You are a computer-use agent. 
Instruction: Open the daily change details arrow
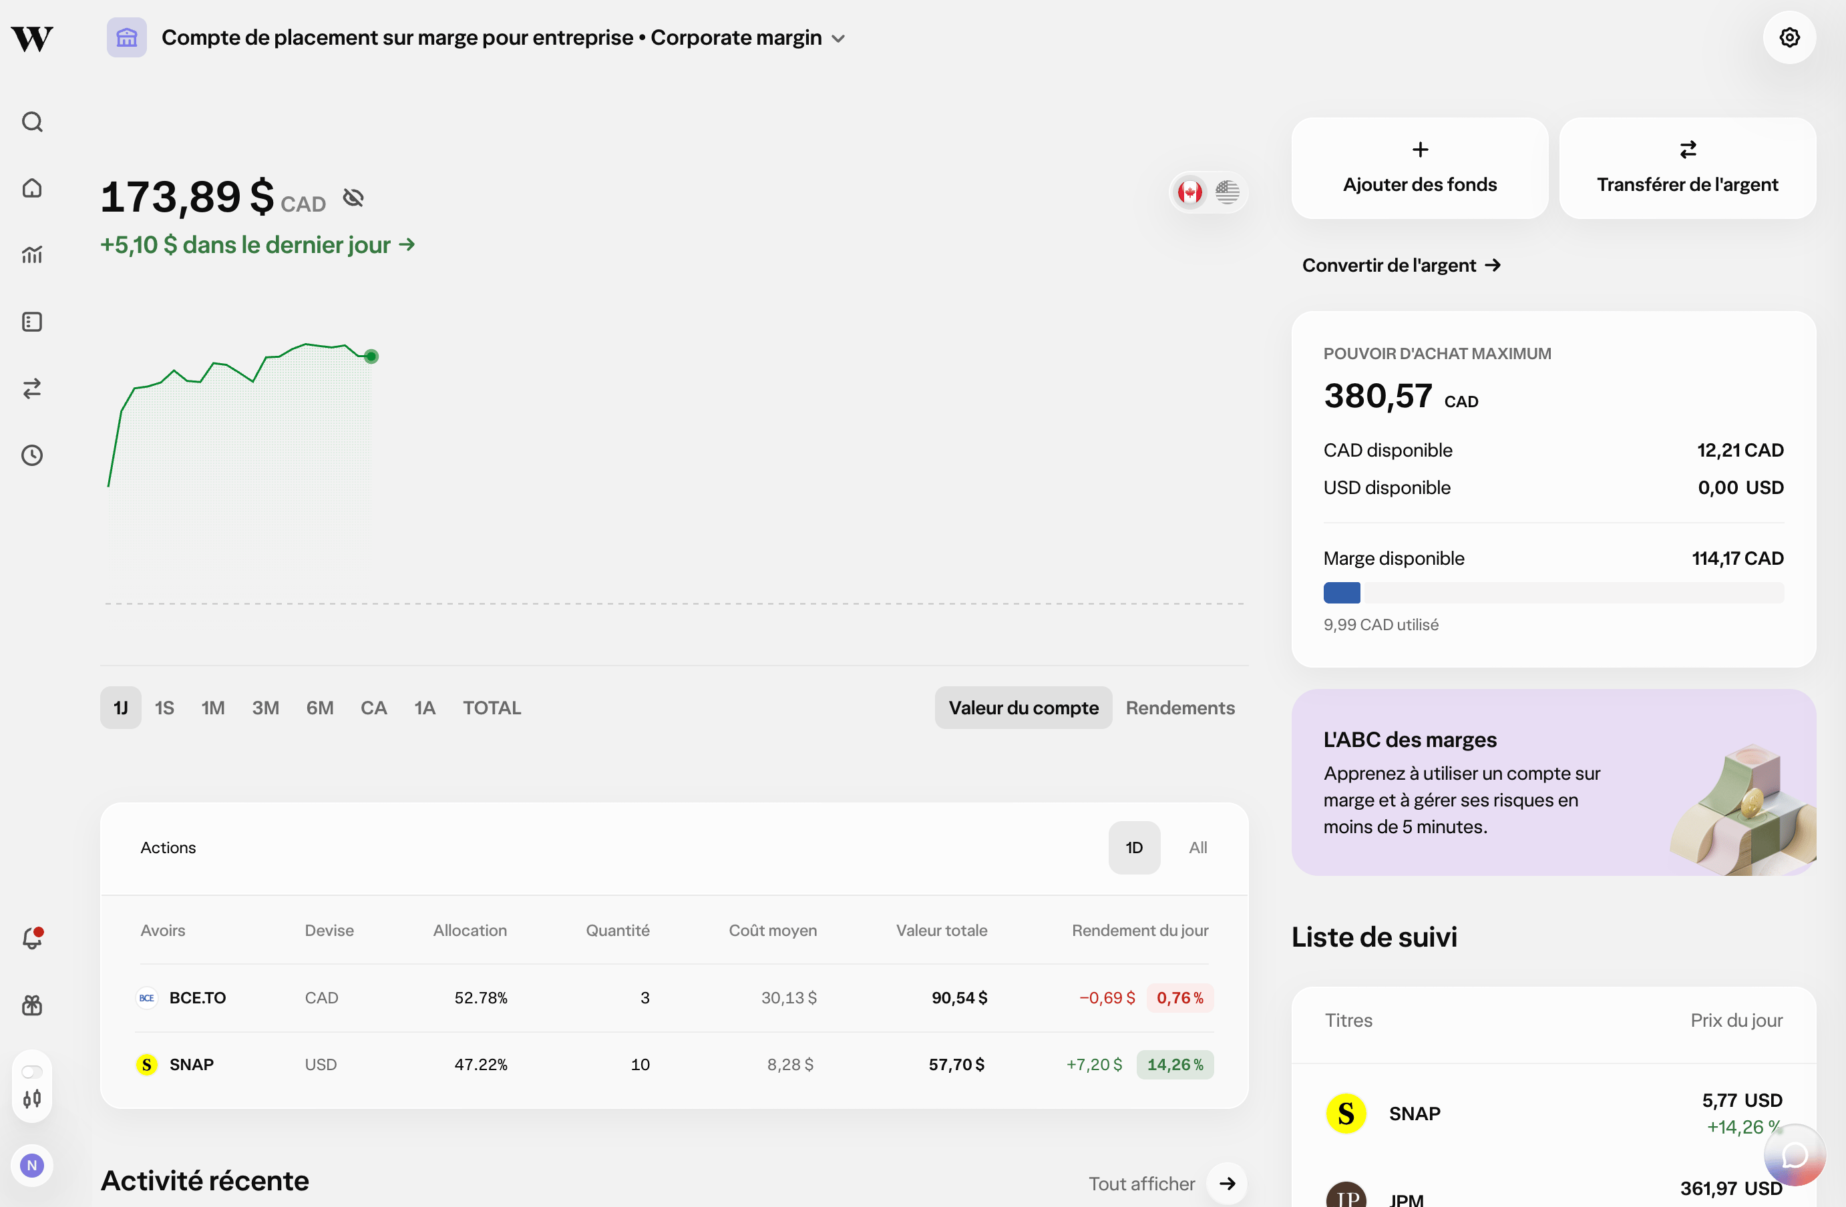tap(407, 245)
